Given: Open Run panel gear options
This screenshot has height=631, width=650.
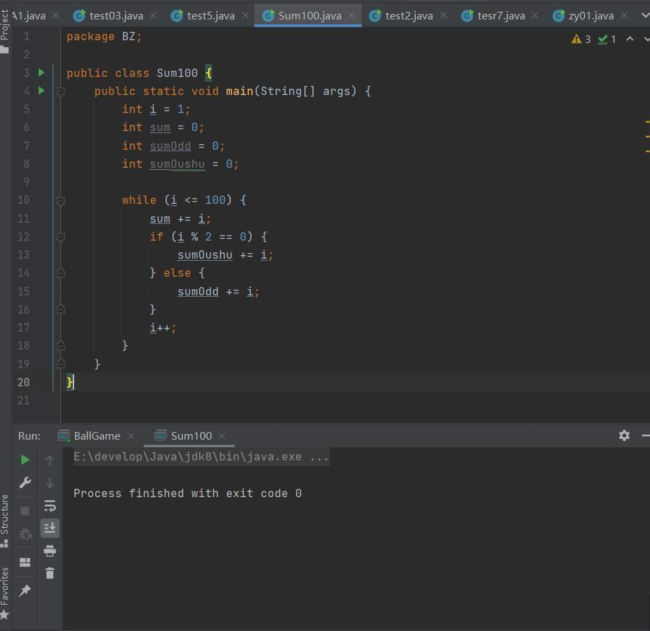Looking at the screenshot, I should 624,435.
